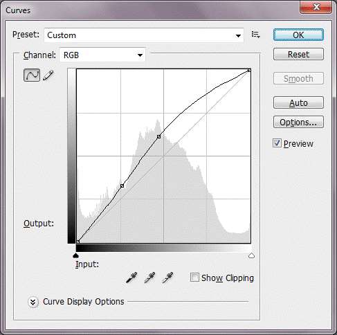Select the lower shadow curve control point
The width and height of the screenshot is (337, 335).
pyautogui.click(x=122, y=185)
